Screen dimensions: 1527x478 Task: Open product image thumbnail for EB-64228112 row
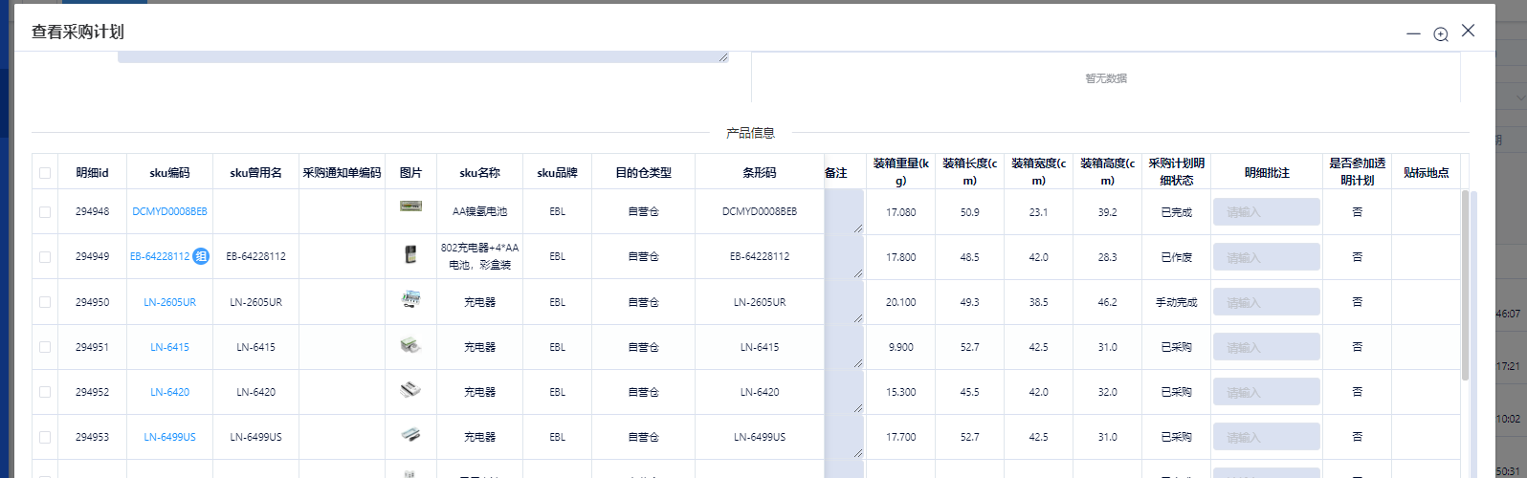click(x=410, y=254)
